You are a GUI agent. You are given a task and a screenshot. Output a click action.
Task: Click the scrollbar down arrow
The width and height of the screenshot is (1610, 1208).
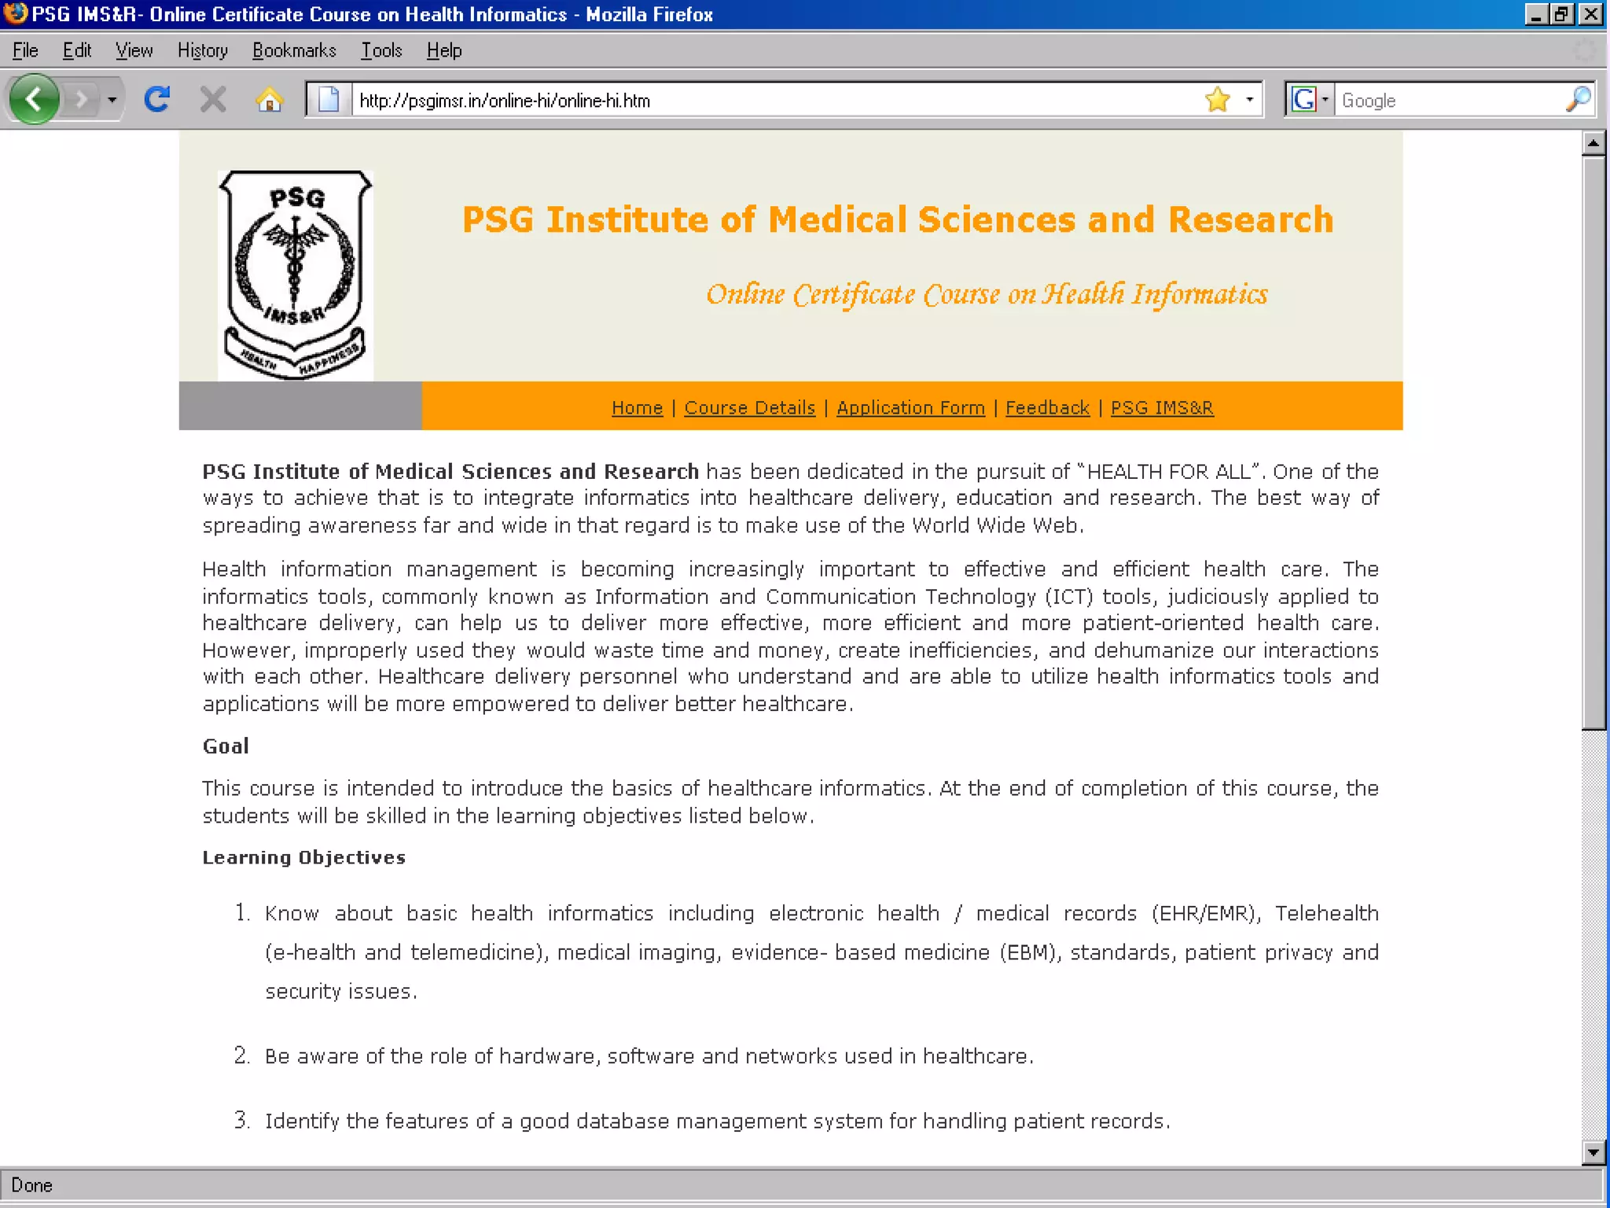click(x=1593, y=1153)
